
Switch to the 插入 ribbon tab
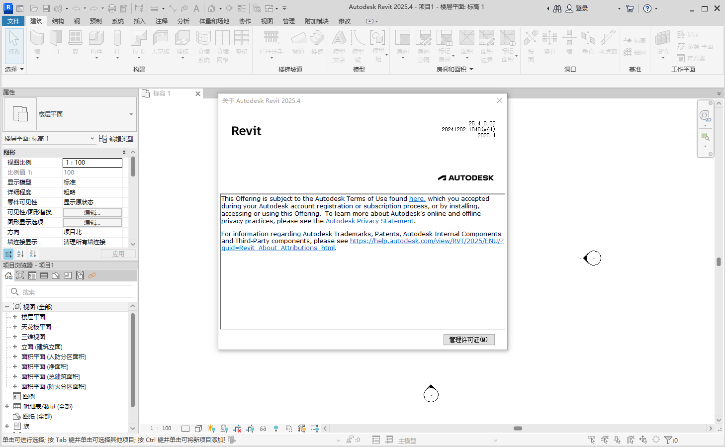pyautogui.click(x=140, y=21)
